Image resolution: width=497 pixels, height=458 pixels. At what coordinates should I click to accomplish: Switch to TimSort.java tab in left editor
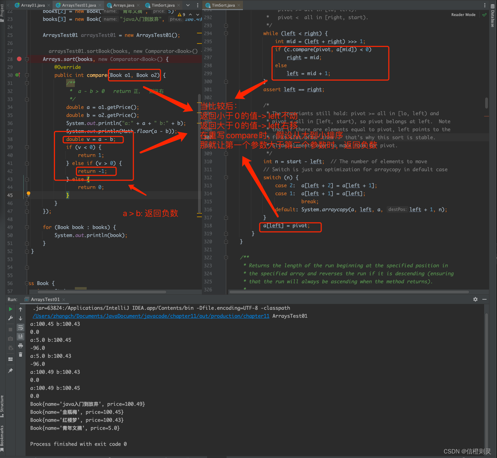pyautogui.click(x=163, y=5)
